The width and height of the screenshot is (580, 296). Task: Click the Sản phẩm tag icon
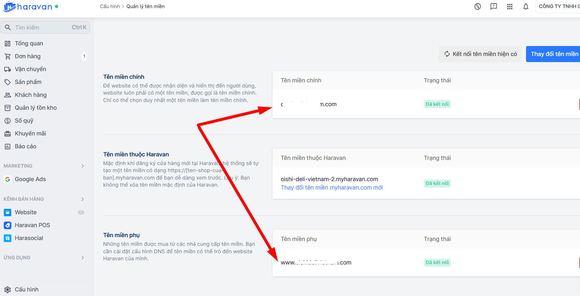7,82
